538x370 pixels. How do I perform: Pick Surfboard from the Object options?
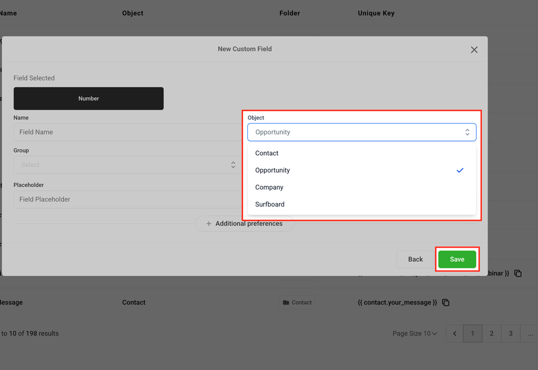[x=270, y=204]
